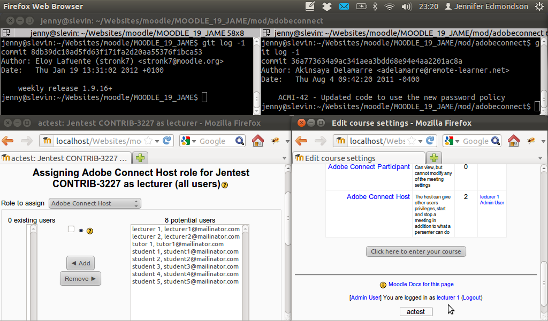Image resolution: width=548 pixels, height=321 pixels.
Task: Run Google search in Edit course settings window
Action: coord(496,141)
